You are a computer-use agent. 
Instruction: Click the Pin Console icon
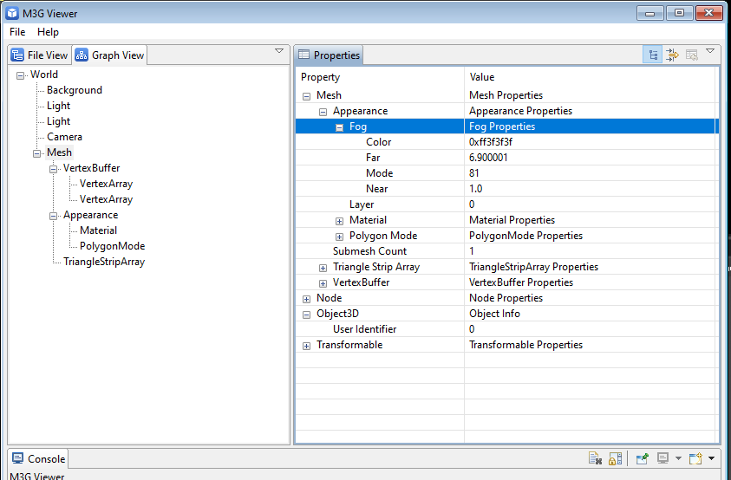[642, 458]
